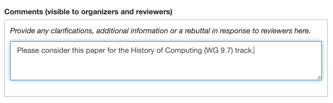Focus the Comments text area
This screenshot has width=333, height=103.
pos(166,61)
